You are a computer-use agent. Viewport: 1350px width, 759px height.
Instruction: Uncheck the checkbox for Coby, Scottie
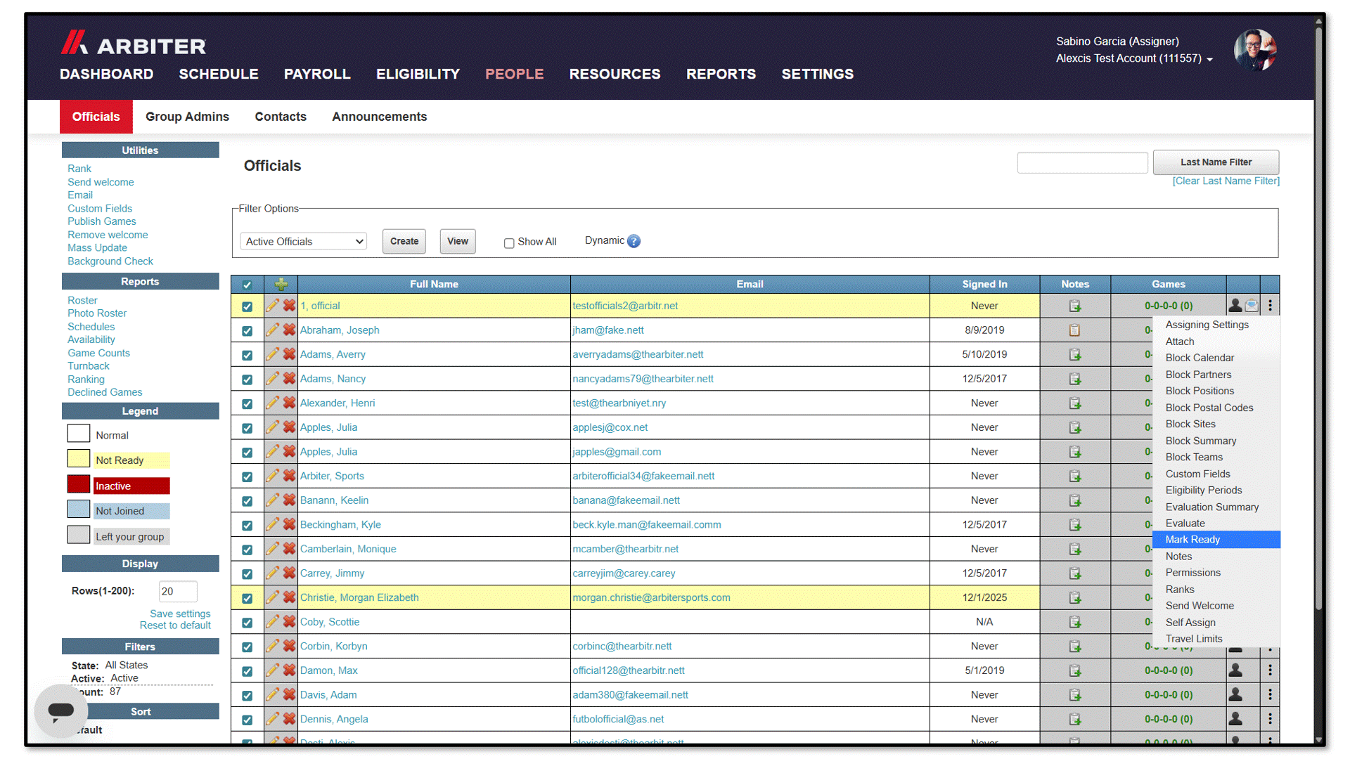click(x=247, y=623)
